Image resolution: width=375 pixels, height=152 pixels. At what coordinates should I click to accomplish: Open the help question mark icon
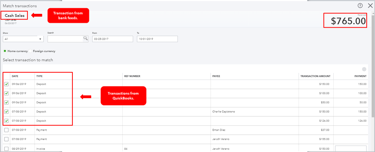pos(360,6)
